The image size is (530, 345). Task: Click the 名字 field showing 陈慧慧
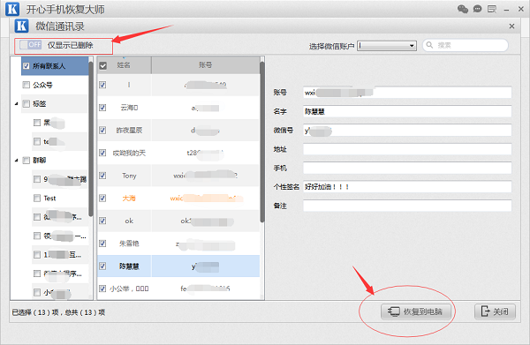407,111
